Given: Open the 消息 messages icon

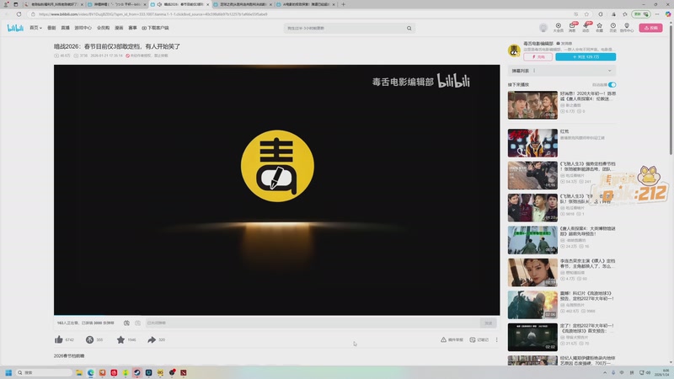Looking at the screenshot, I should click(x=572, y=28).
